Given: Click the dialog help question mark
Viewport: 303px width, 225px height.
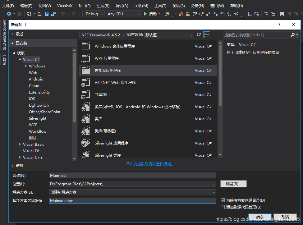Looking at the screenshot, I should coord(279,25).
